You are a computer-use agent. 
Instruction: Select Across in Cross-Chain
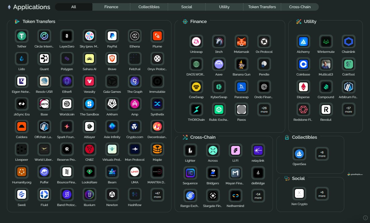point(213,150)
